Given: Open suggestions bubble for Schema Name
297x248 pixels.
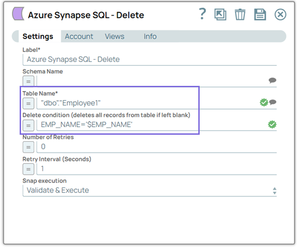Looking at the screenshot, I should pyautogui.click(x=272, y=80).
